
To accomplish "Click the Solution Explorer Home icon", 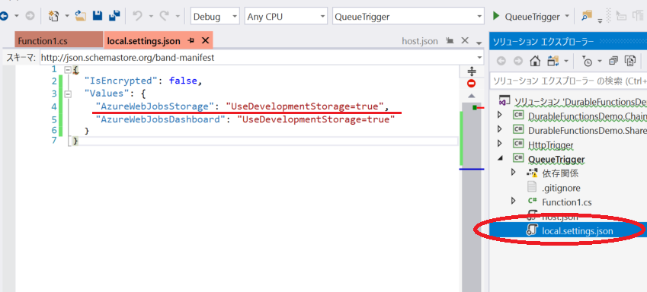I will tap(535, 61).
